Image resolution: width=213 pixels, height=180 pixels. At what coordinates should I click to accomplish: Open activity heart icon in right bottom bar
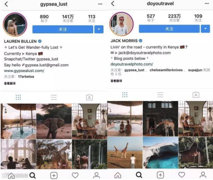(x=182, y=175)
